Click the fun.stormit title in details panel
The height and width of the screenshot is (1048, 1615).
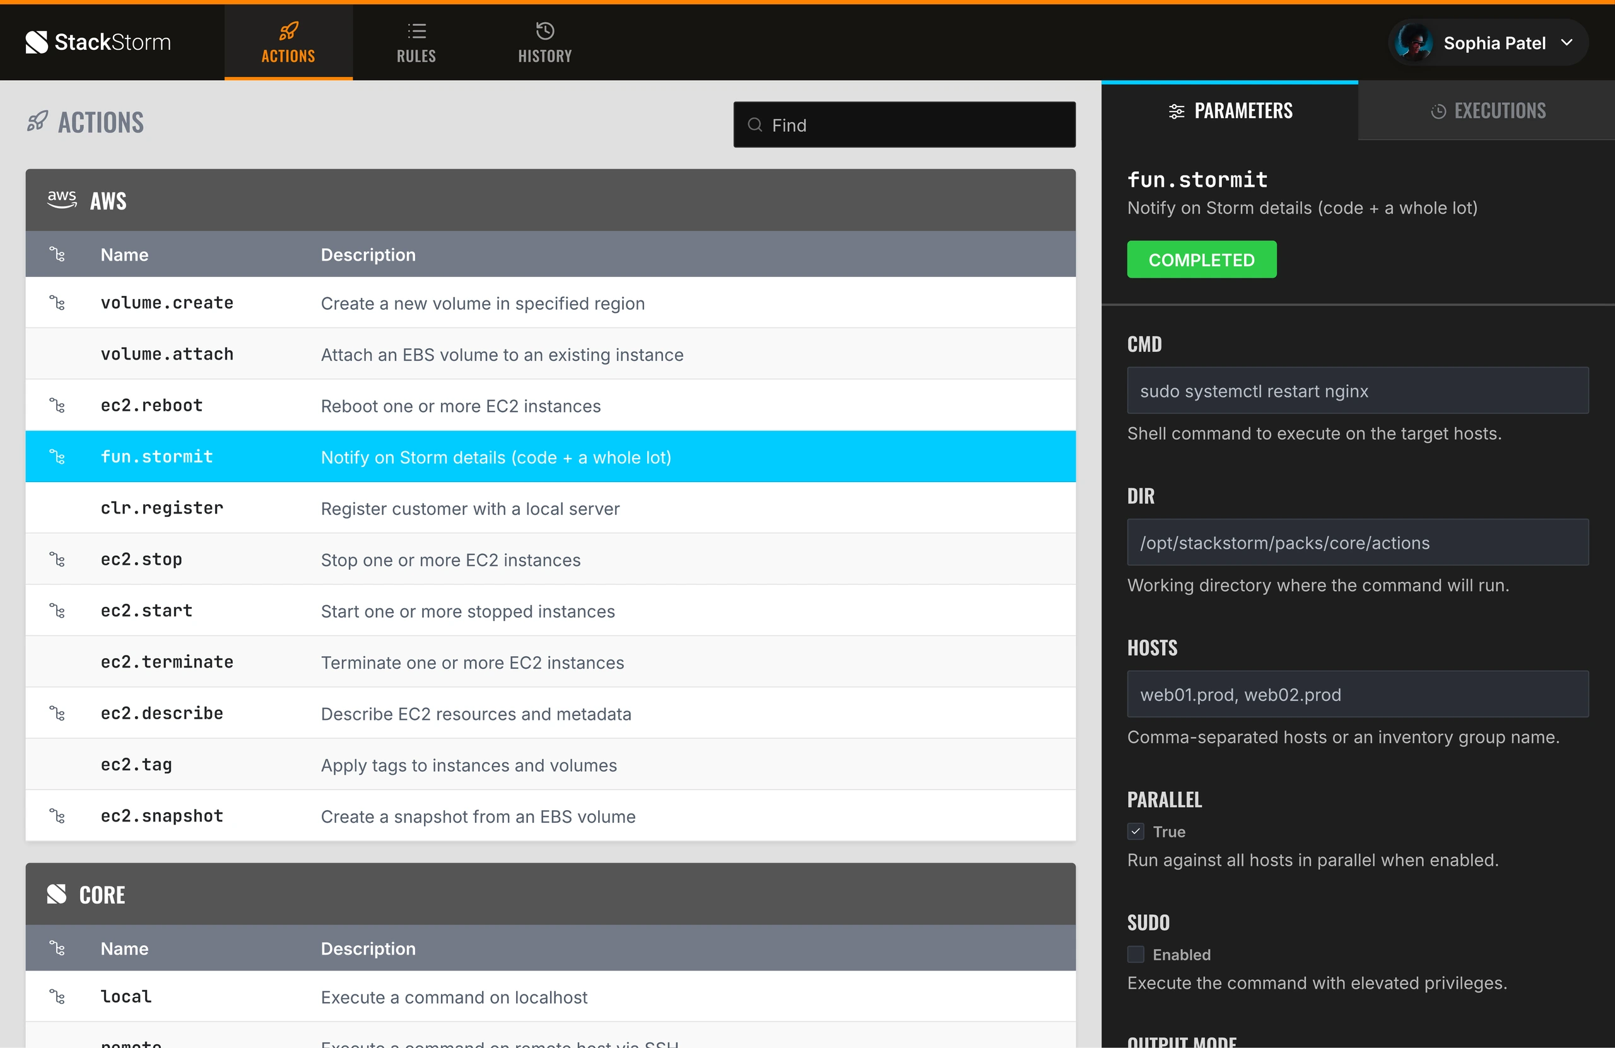(1197, 179)
